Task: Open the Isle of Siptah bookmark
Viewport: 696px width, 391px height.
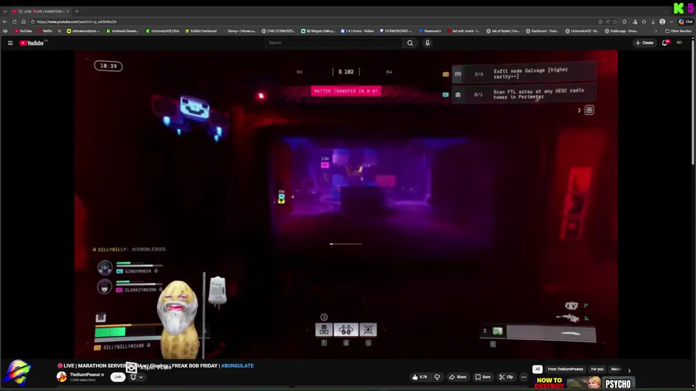Action: 503,31
